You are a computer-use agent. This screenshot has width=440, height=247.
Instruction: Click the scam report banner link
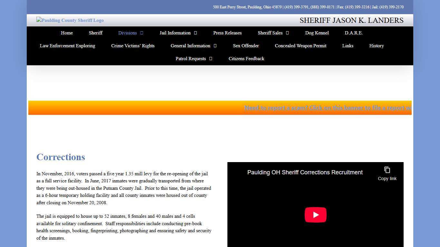(327, 108)
